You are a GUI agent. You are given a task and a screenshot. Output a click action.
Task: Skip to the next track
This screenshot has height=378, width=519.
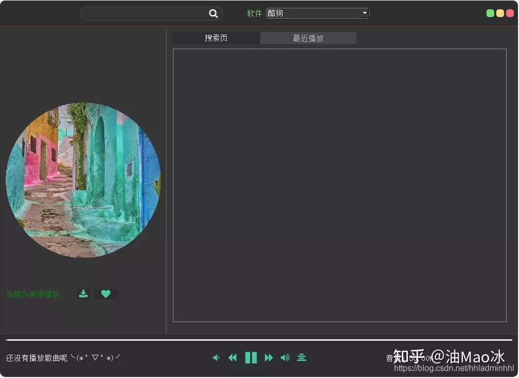268,357
